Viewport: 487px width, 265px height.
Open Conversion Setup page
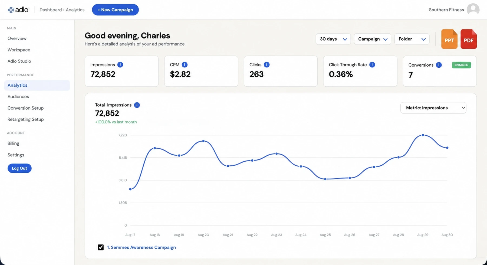click(25, 108)
